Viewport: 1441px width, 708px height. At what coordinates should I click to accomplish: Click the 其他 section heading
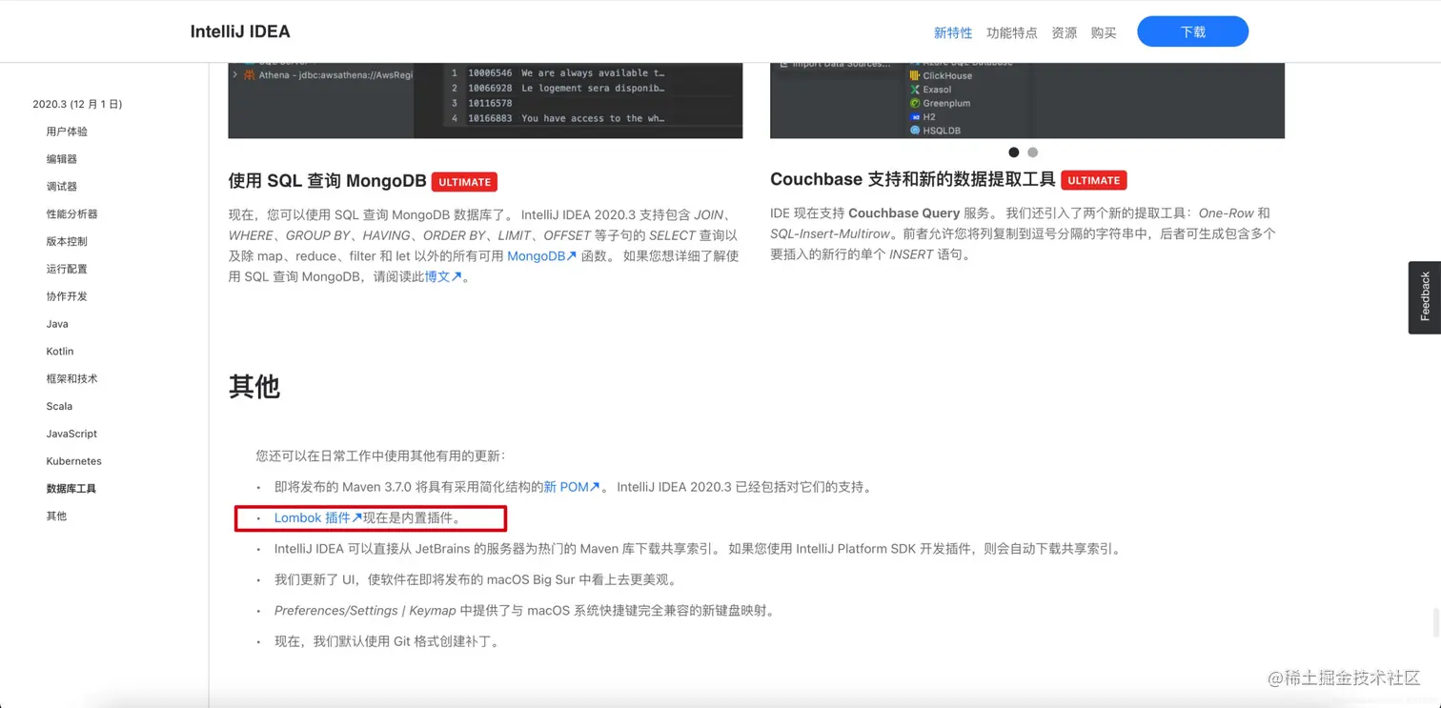tap(254, 386)
